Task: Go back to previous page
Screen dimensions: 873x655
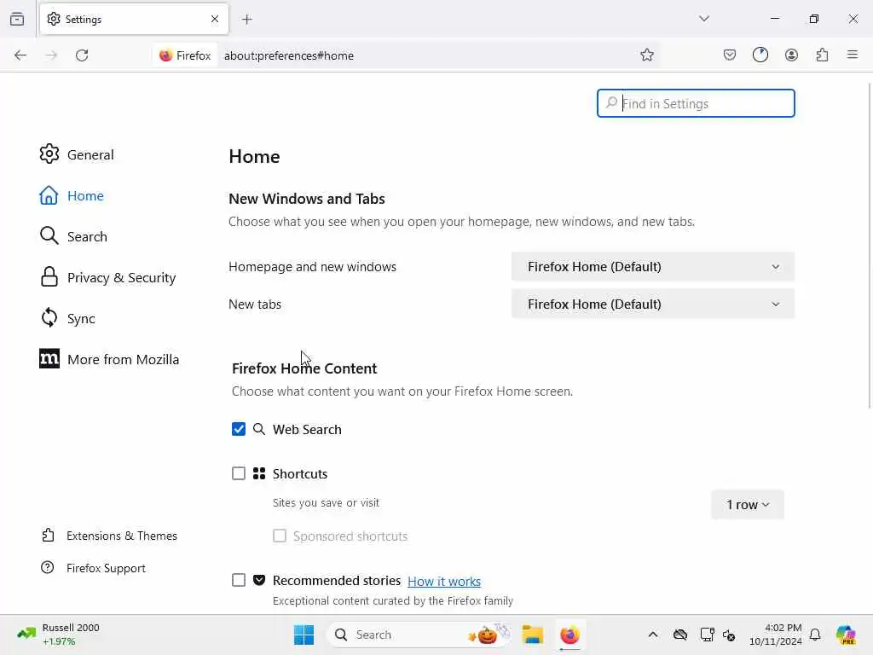Action: click(x=20, y=55)
